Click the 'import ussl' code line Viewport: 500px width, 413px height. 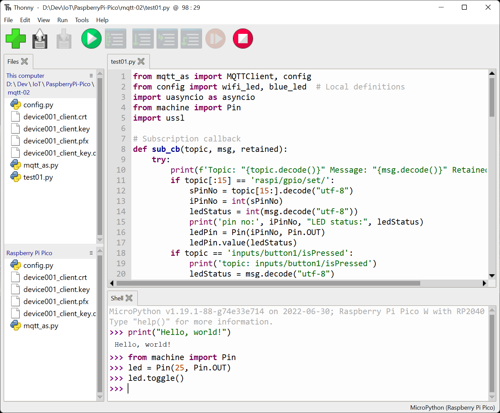tap(159, 118)
